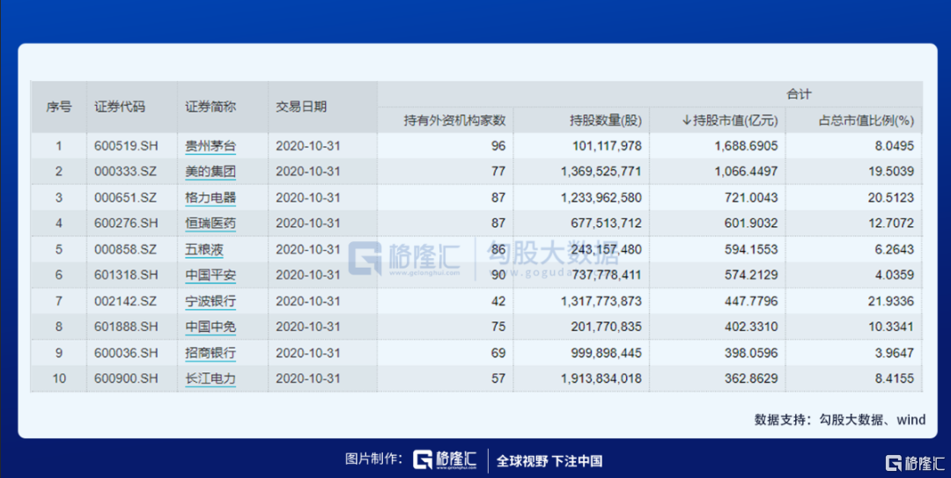Click the share count 101,117,978
Viewport: 951px width, 478px height.
coord(607,146)
